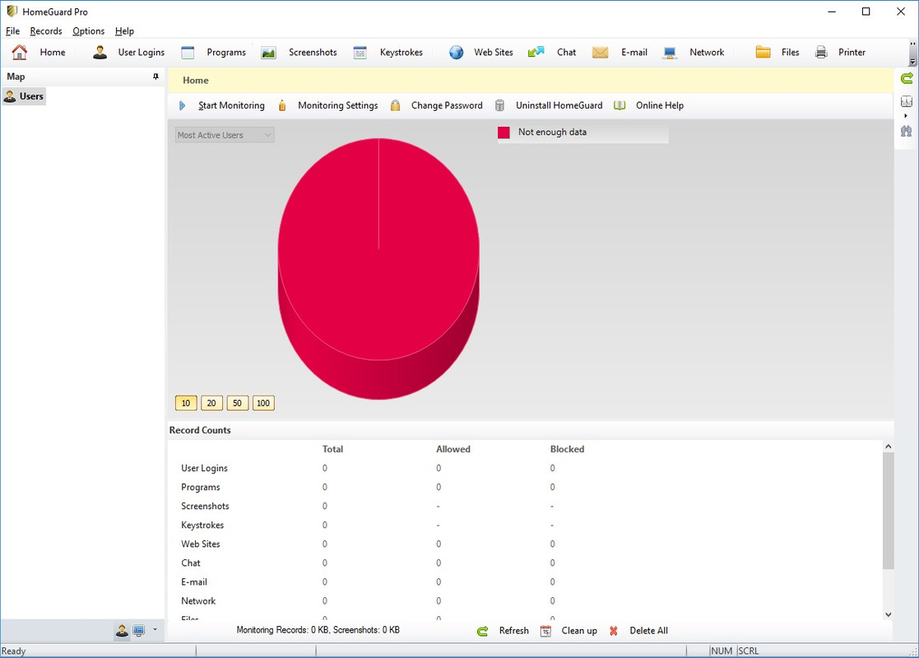The image size is (919, 658).
Task: Open the Printer report
Action: pos(840,52)
